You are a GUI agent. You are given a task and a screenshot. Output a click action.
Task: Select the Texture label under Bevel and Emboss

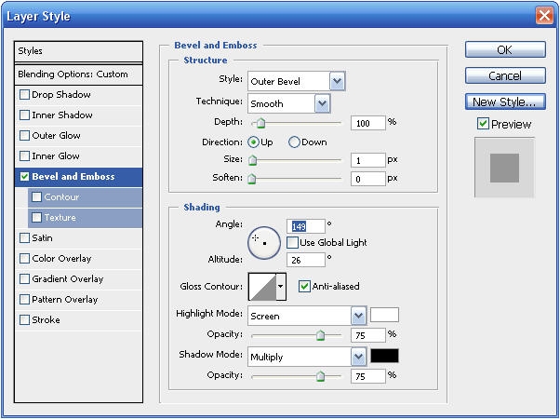tap(60, 217)
